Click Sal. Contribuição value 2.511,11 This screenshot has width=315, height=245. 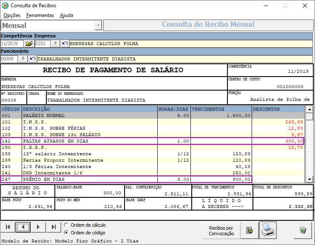pos(176,194)
